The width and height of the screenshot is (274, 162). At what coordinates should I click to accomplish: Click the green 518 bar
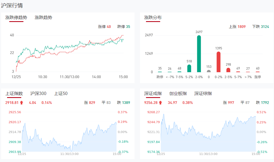tap(189, 68)
